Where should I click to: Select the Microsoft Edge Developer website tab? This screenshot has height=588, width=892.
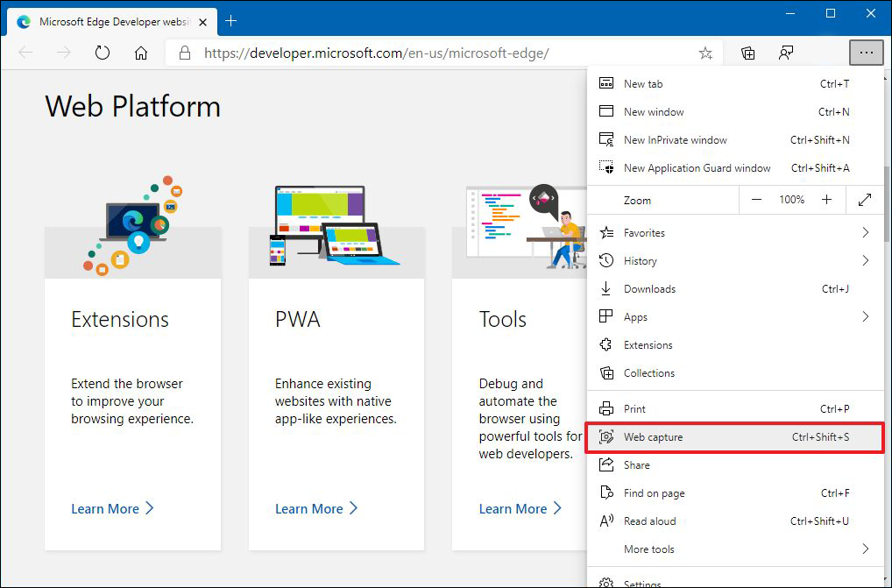point(112,22)
